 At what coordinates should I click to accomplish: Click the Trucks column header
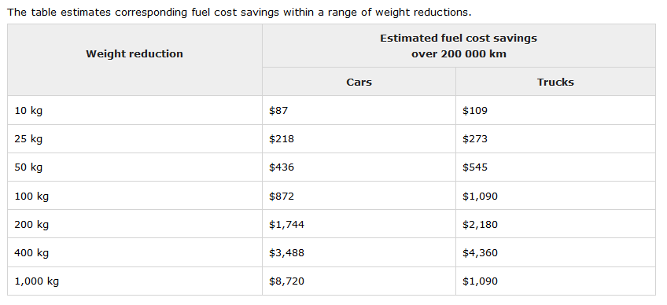pyautogui.click(x=555, y=82)
